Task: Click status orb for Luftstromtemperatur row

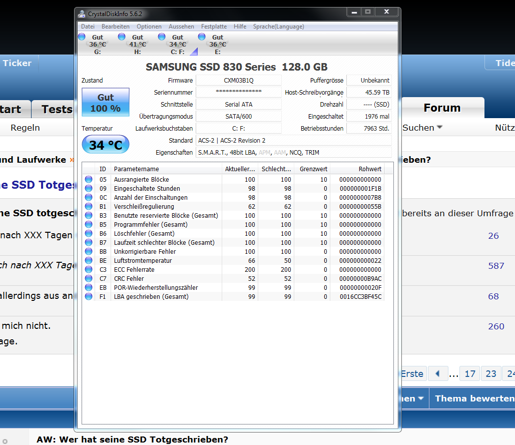Action: (89, 260)
